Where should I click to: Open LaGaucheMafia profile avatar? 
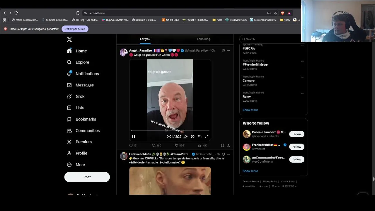pyautogui.click(x=124, y=156)
